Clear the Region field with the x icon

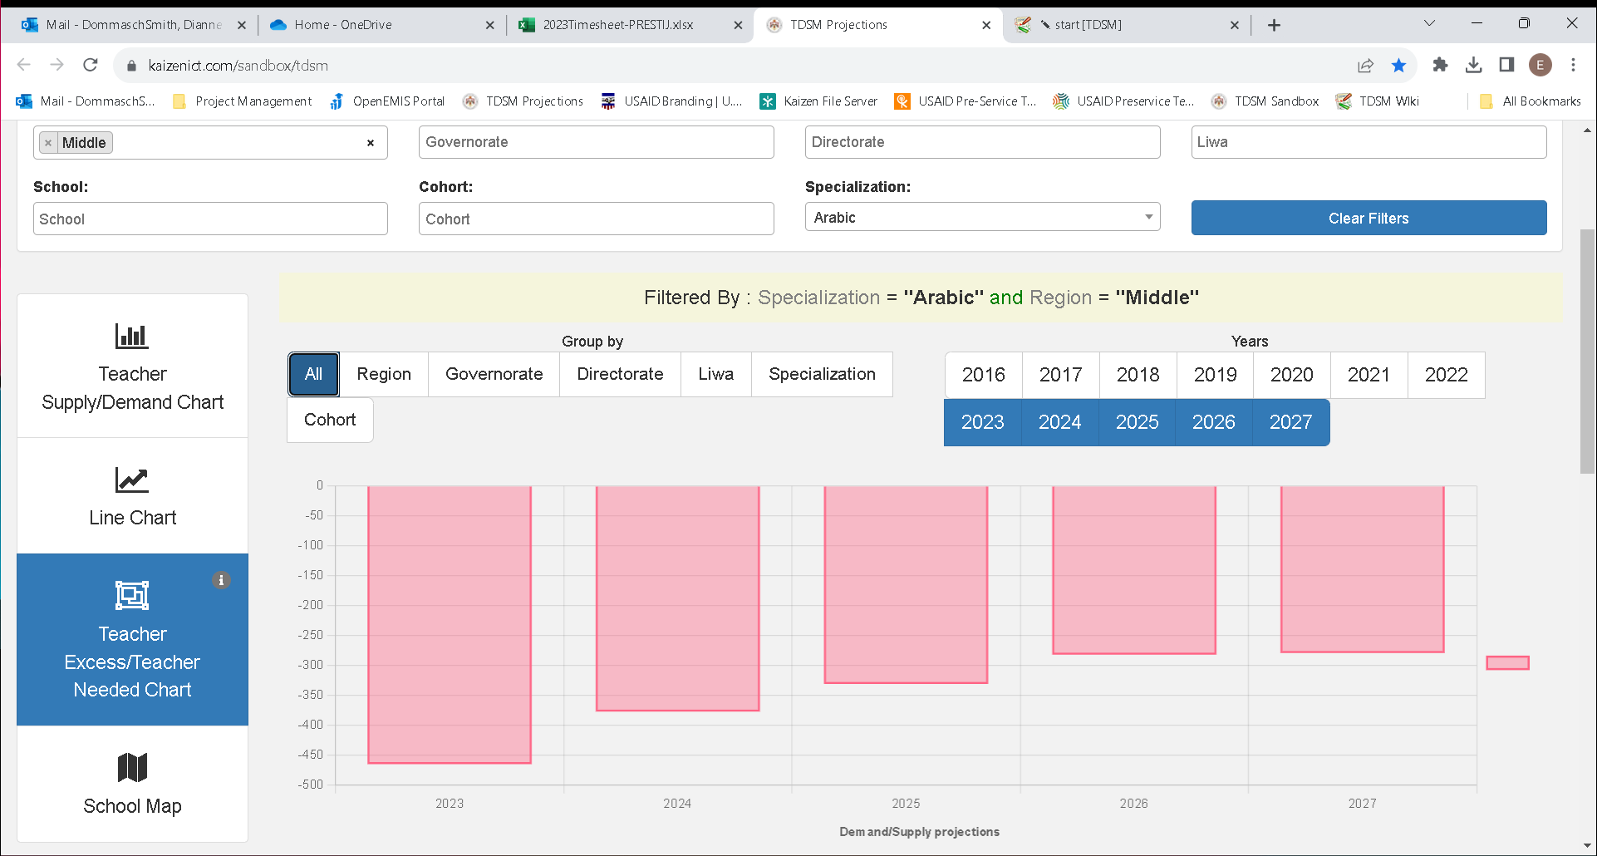371,143
